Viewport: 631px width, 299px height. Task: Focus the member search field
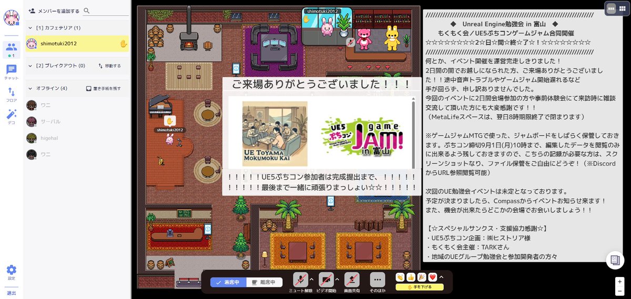pos(106,11)
